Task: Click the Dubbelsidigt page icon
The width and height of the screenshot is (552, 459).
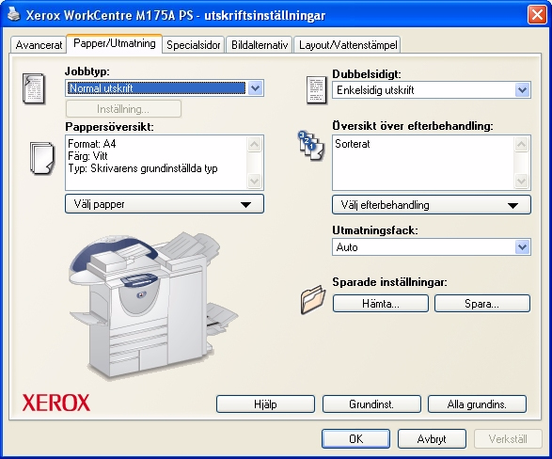Action: (317, 90)
